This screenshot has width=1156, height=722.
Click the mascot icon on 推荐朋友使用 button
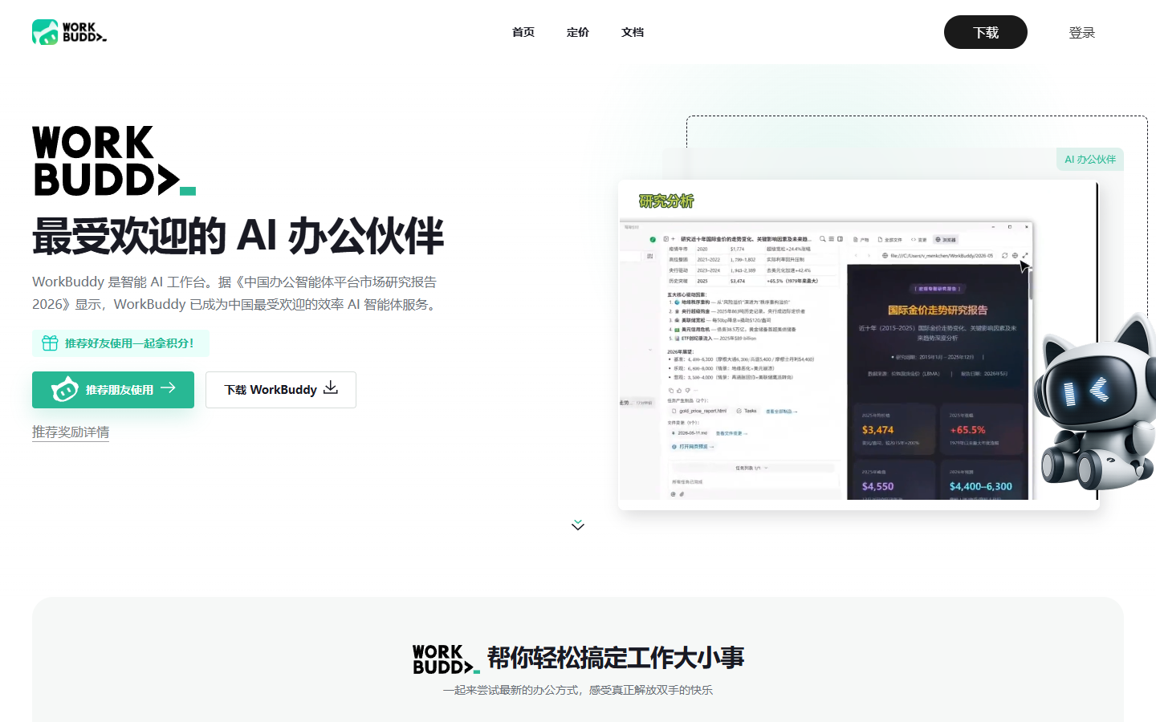pyautogui.click(x=64, y=390)
